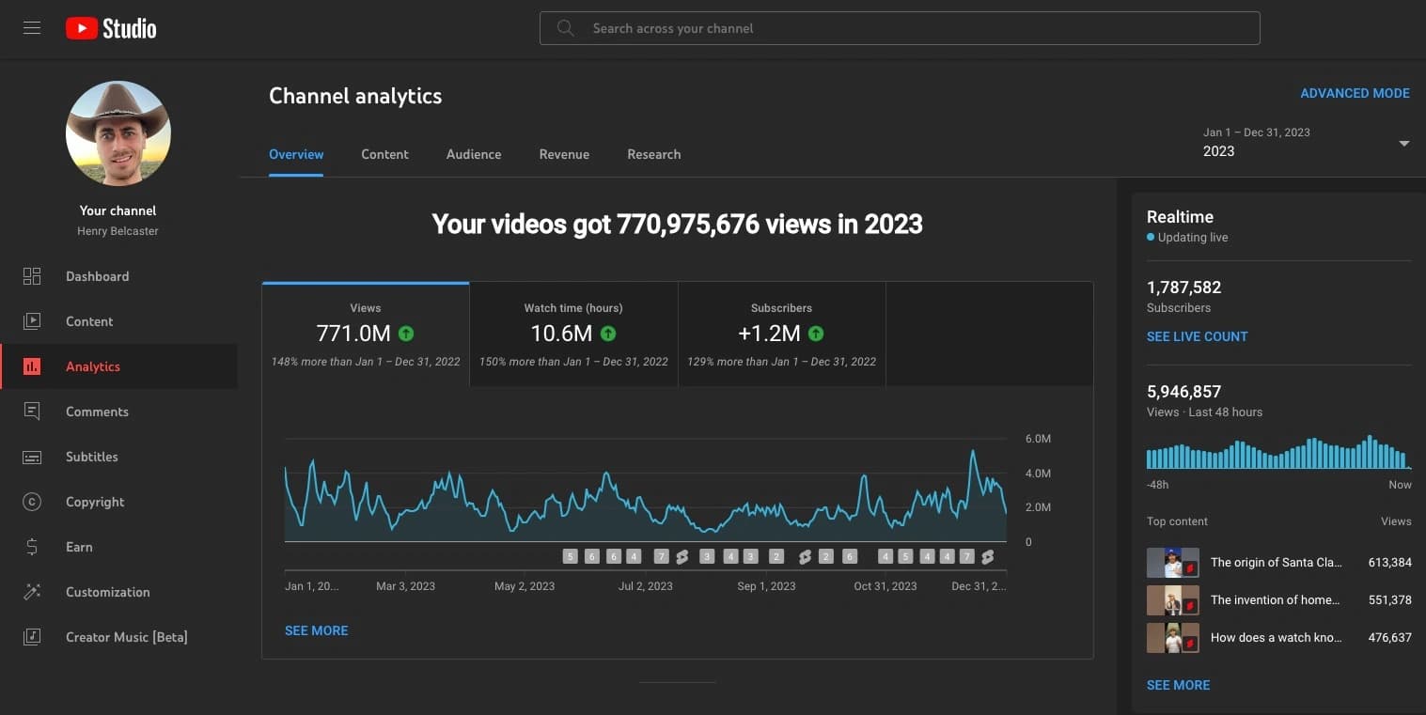Open the date range dropdown showing 2023

click(1307, 143)
